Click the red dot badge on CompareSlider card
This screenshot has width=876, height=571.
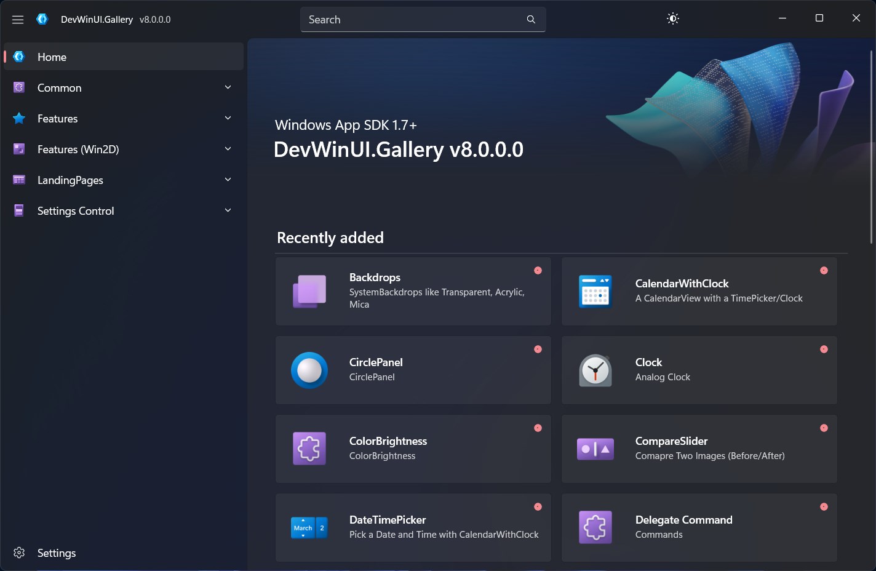tap(824, 428)
